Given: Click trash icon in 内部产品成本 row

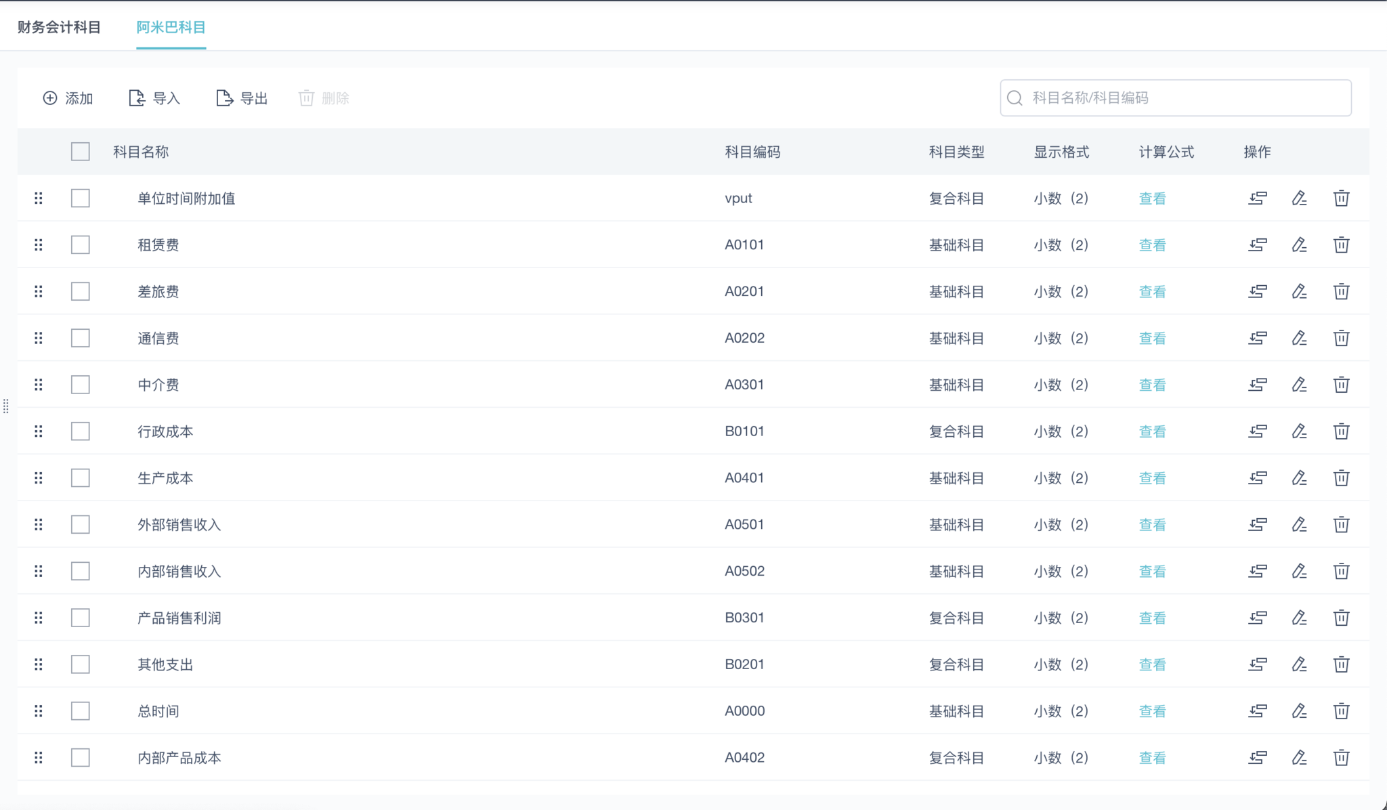Looking at the screenshot, I should 1341,757.
